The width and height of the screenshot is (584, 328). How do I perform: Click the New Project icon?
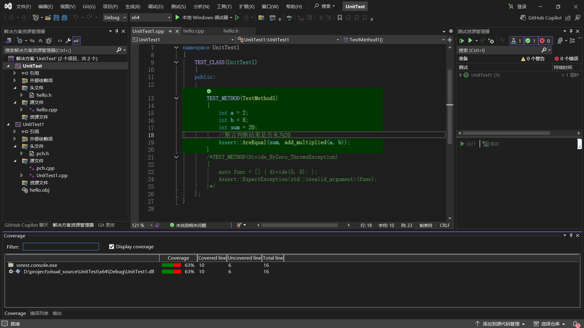pos(36,18)
